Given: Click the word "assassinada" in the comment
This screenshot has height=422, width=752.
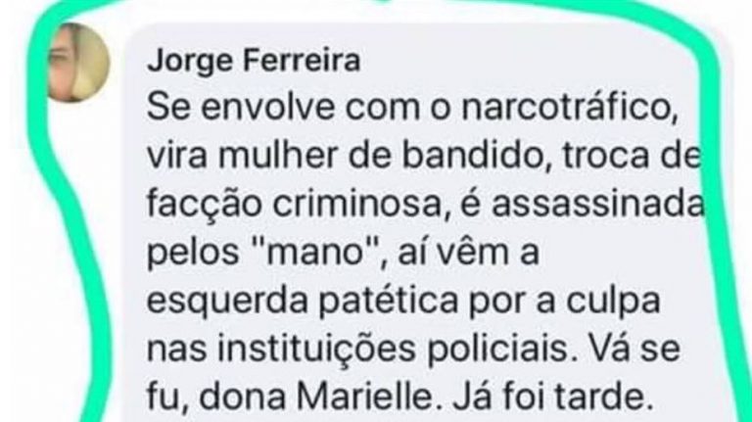Looking at the screenshot, I should 598,205.
